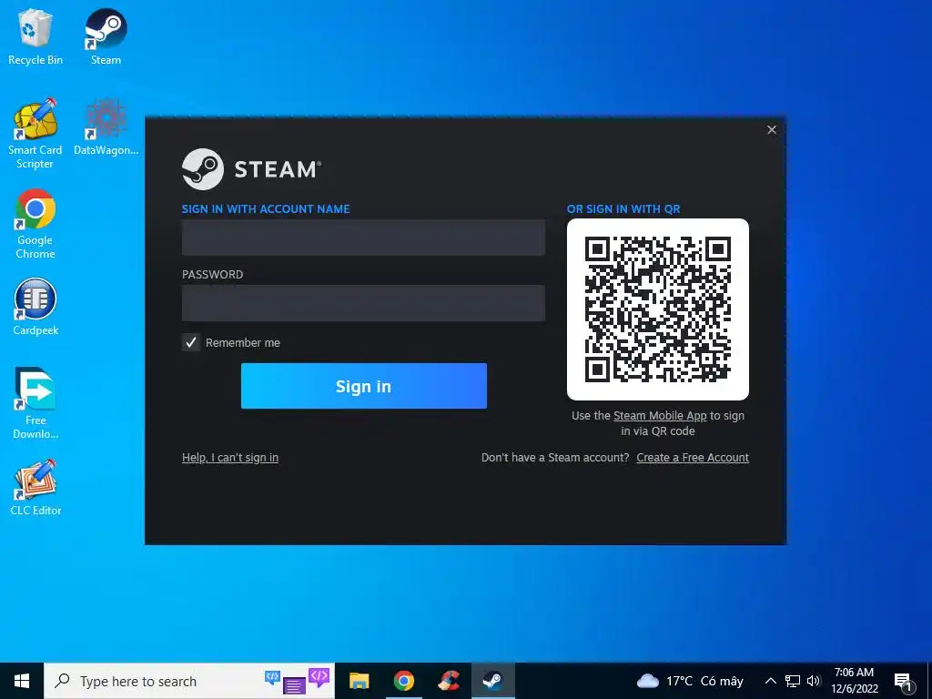Image resolution: width=932 pixels, height=699 pixels.
Task: Focus the account name input field
Action: [x=363, y=238]
